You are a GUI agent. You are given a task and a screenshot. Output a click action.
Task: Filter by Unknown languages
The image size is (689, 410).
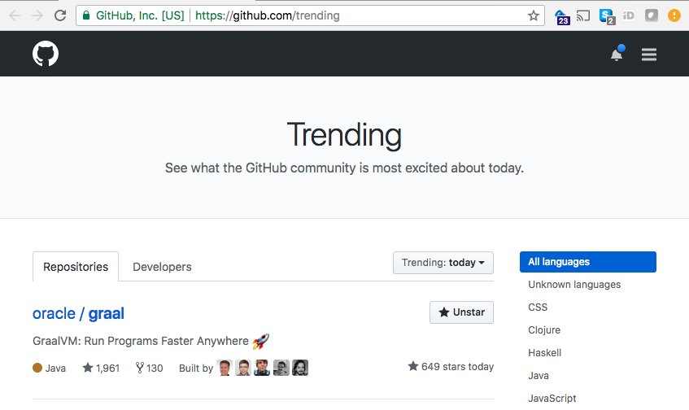574,285
